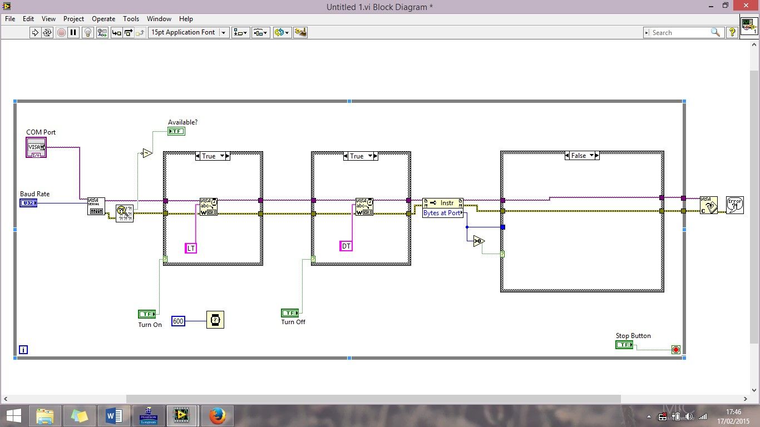The height and width of the screenshot is (427, 760).
Task: Click the Run Continuously icon
Action: coord(47,32)
